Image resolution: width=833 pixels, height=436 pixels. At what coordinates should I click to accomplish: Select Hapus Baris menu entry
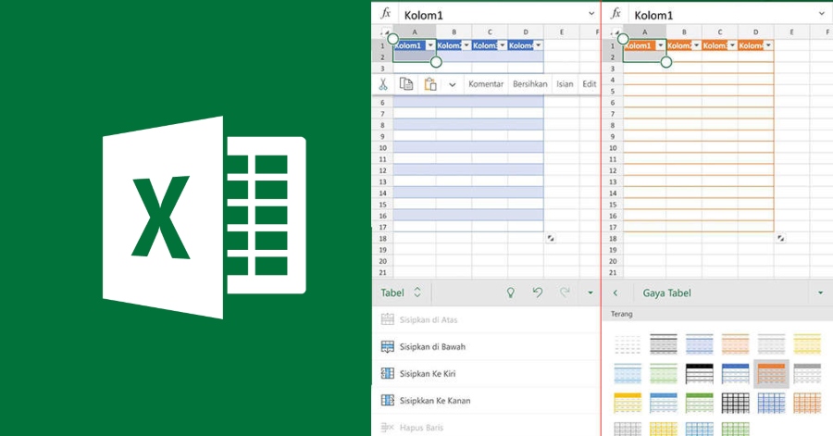point(486,427)
